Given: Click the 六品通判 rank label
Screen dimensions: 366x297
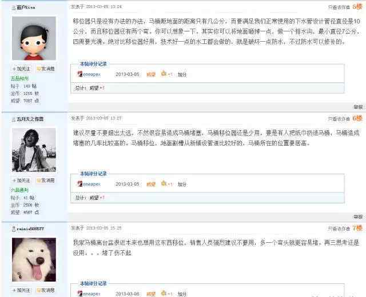Looking at the screenshot, I should point(19,190).
